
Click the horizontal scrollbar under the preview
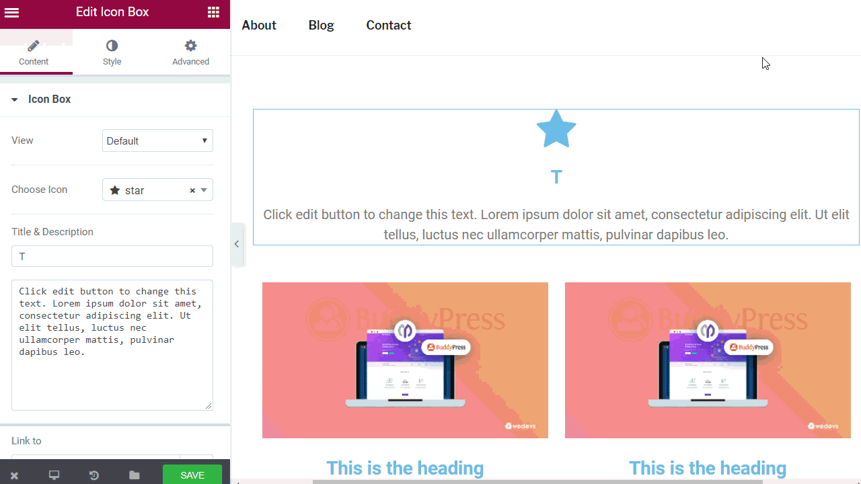[x=538, y=481]
